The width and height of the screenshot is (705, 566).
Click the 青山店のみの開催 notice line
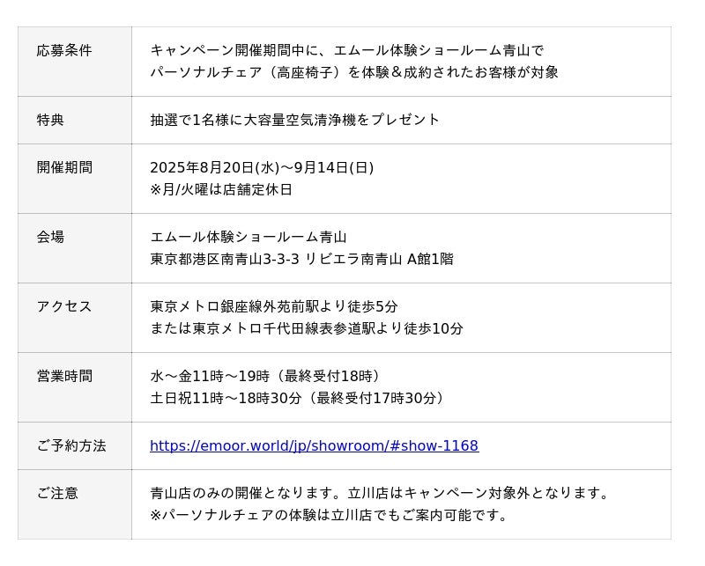click(x=381, y=494)
